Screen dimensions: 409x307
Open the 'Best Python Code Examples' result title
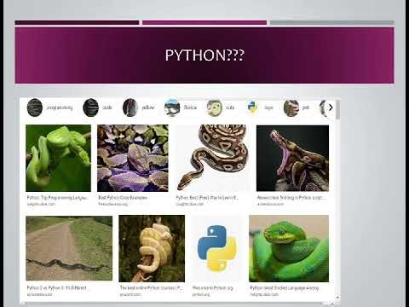pyautogui.click(x=123, y=198)
